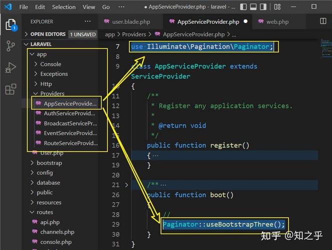Open the Run and Debug view
Viewport: 332px width, 250px height.
(x=10, y=67)
